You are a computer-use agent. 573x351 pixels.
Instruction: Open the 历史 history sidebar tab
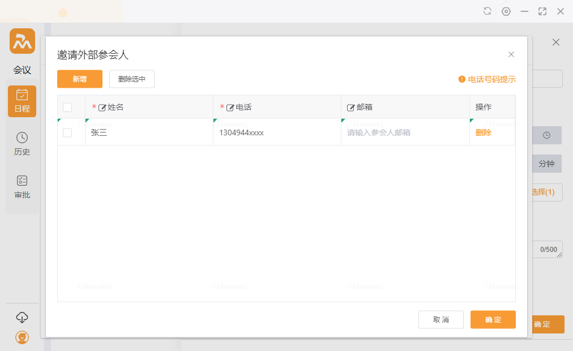[x=22, y=144]
